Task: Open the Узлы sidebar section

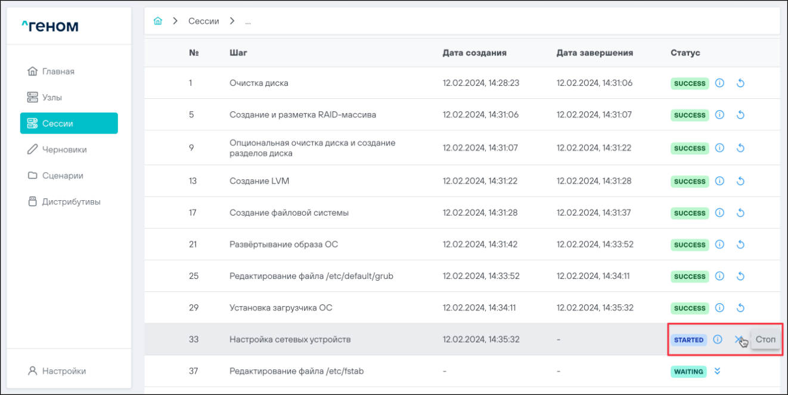Action: [x=52, y=97]
